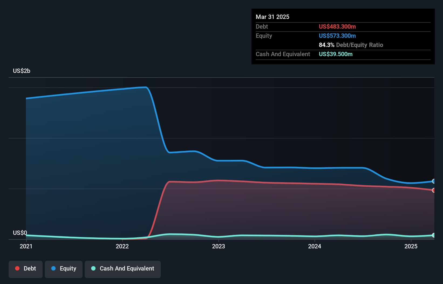Toggle the Debt legend button

coord(26,269)
